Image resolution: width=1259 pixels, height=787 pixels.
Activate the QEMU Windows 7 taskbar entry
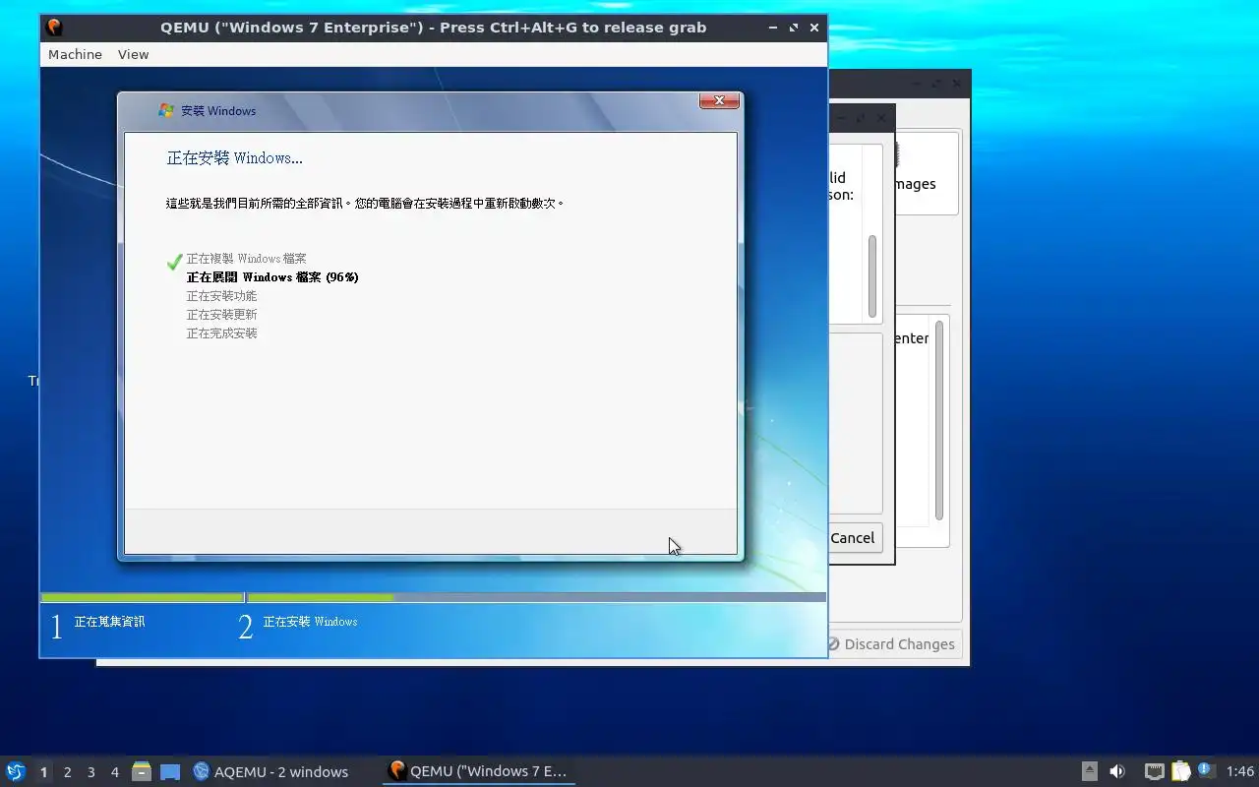click(479, 771)
